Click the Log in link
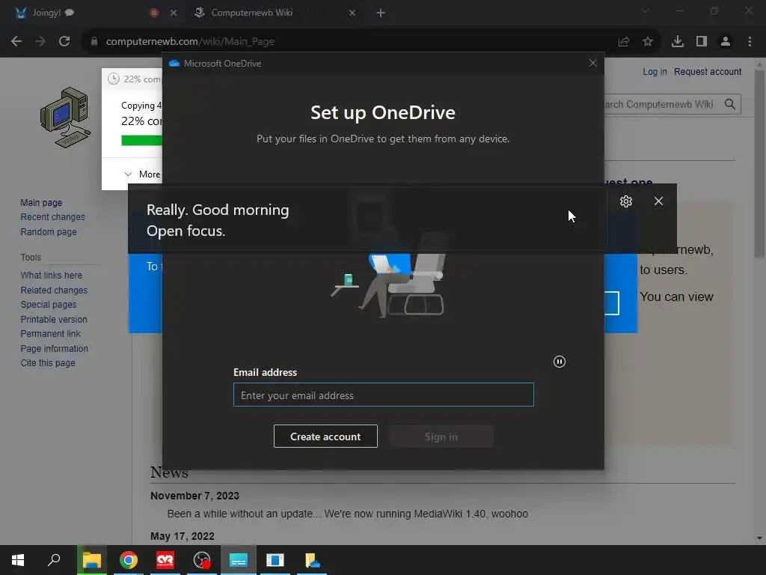This screenshot has width=766, height=575. [x=655, y=72]
